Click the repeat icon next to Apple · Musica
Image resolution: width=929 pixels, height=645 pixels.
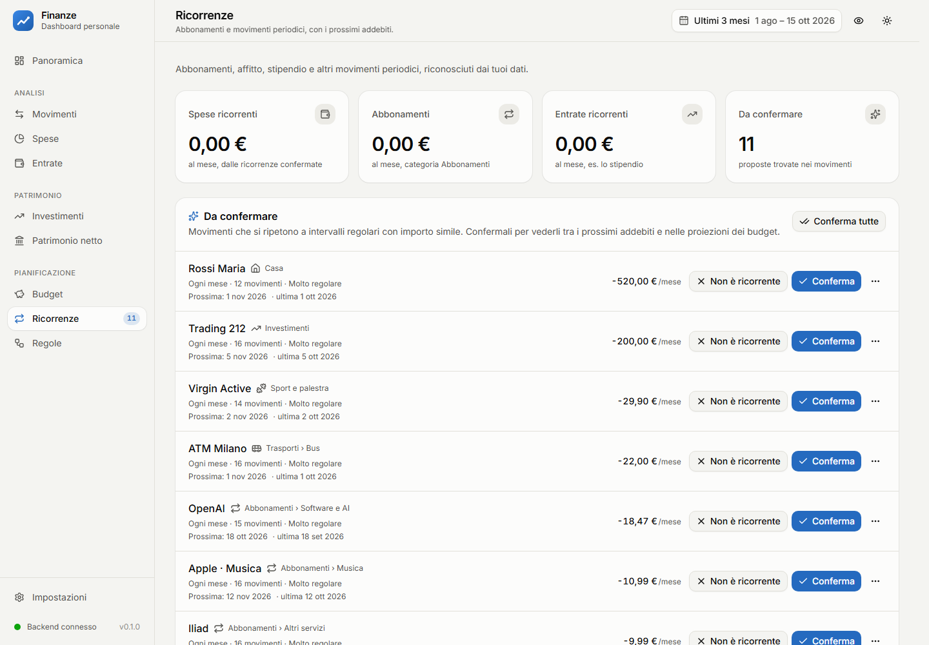coord(272,568)
